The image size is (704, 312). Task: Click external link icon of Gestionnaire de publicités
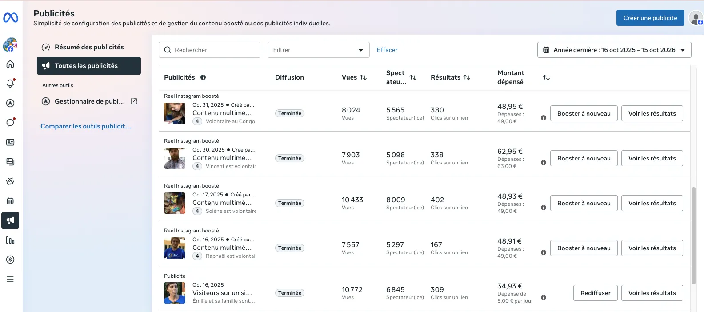134,101
